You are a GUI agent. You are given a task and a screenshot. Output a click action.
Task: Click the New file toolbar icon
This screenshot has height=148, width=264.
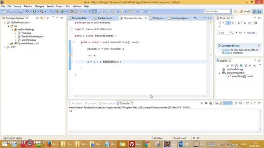pos(5,12)
